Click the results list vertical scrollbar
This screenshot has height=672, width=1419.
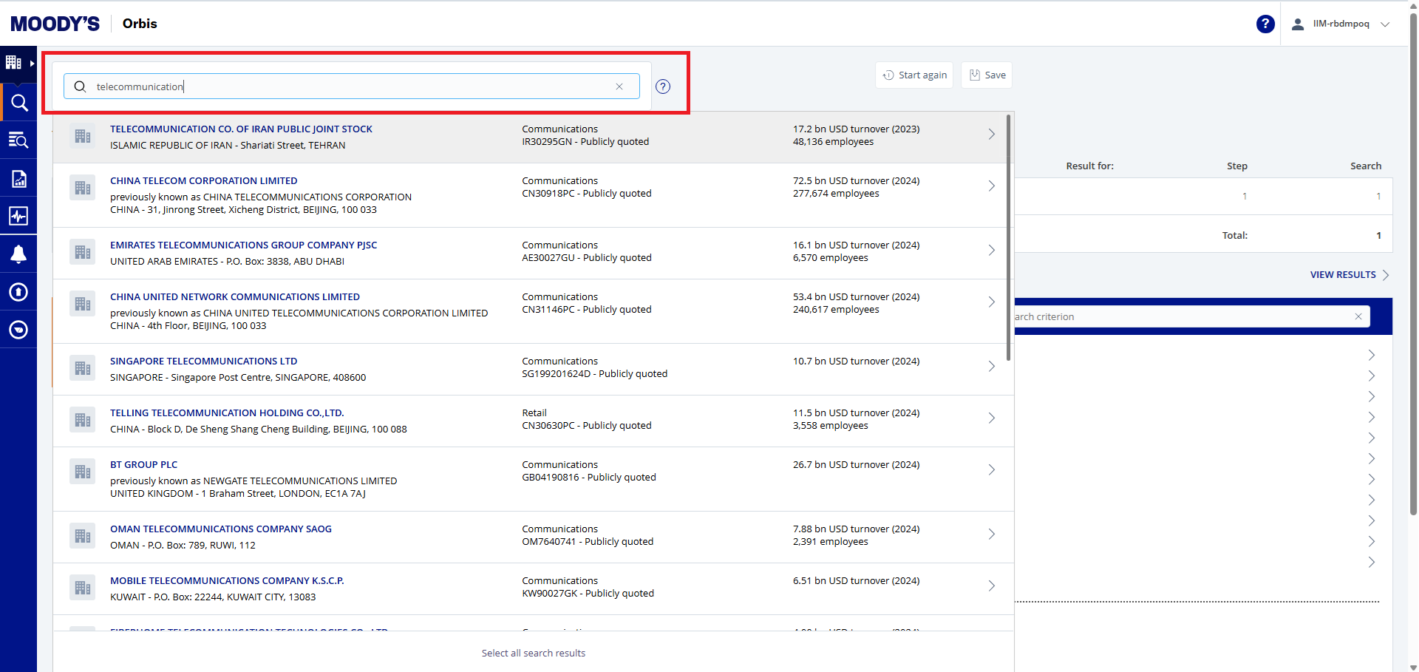(1008, 237)
